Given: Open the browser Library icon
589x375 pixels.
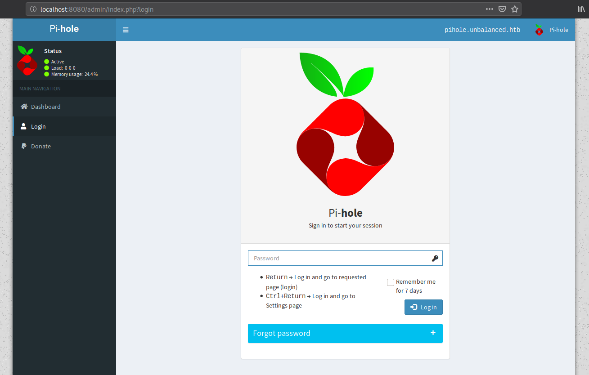Looking at the screenshot, I should [x=581, y=9].
